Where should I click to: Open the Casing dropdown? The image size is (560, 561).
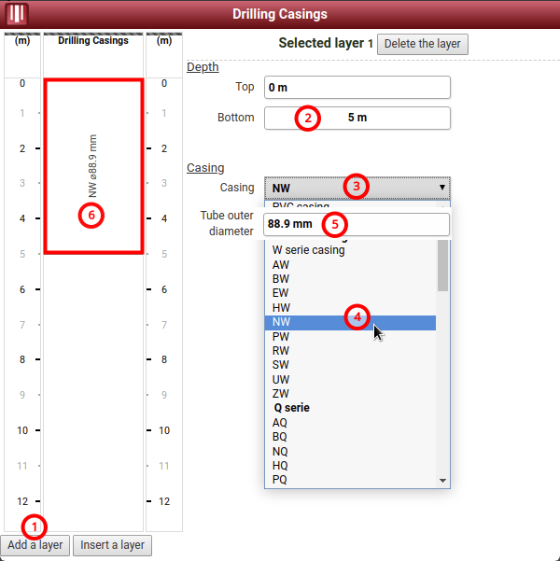coord(357,188)
